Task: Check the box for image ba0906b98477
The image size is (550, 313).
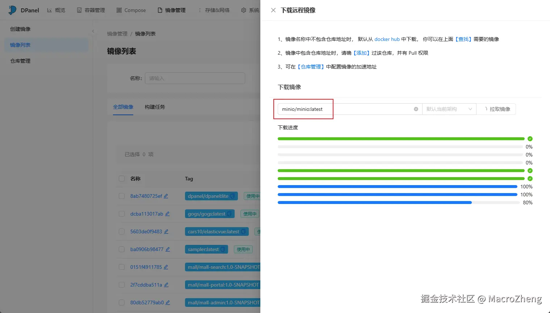Action: (122, 249)
